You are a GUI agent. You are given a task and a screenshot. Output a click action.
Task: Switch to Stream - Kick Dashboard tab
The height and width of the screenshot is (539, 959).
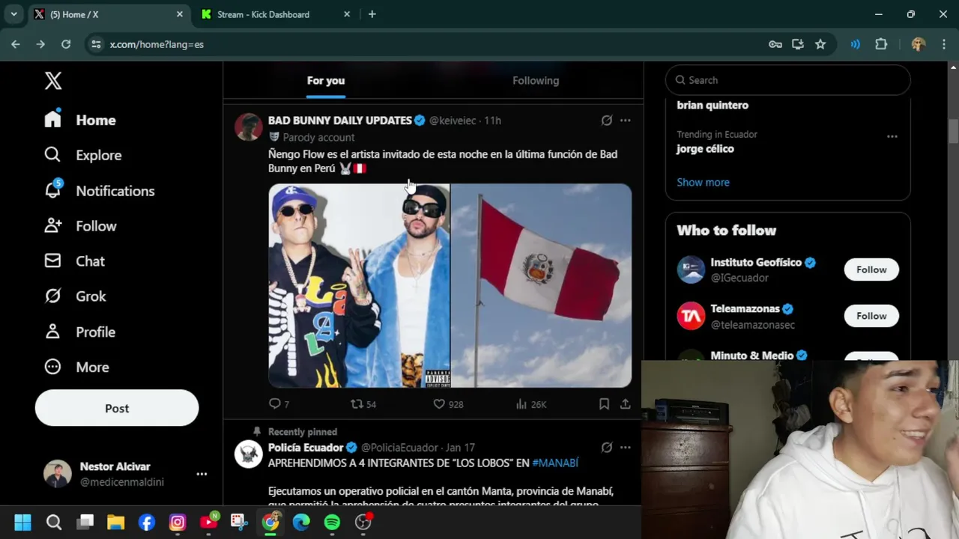pyautogui.click(x=273, y=14)
